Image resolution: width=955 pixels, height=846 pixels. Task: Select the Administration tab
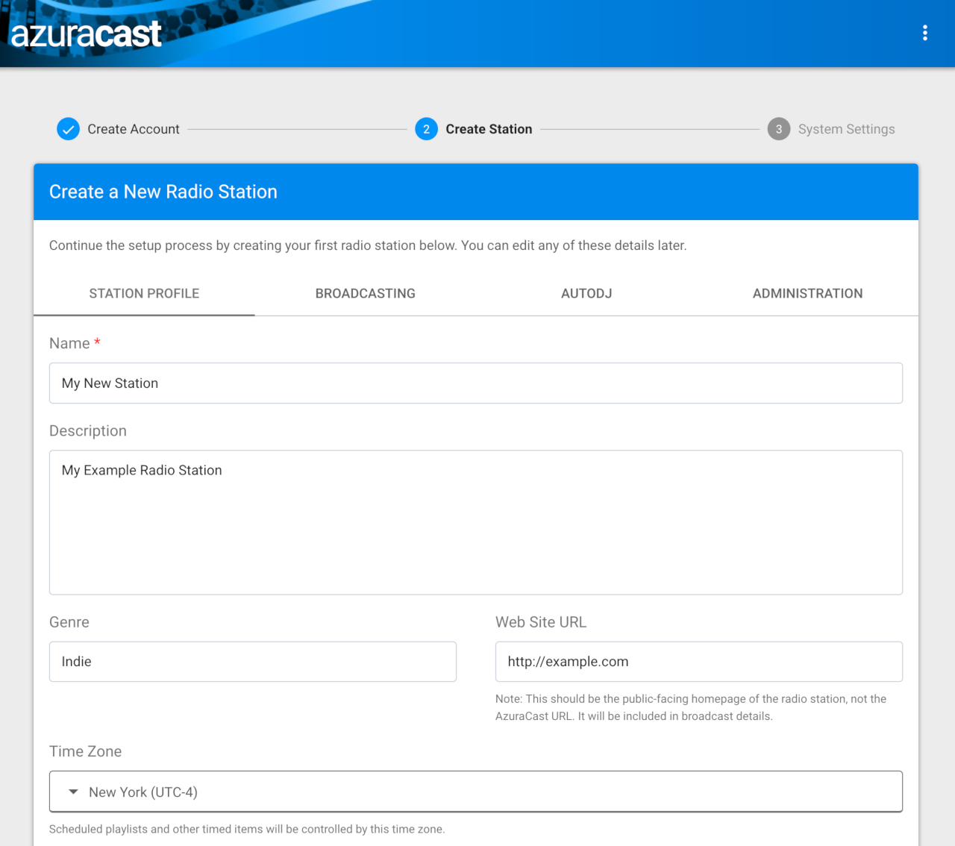coord(807,293)
